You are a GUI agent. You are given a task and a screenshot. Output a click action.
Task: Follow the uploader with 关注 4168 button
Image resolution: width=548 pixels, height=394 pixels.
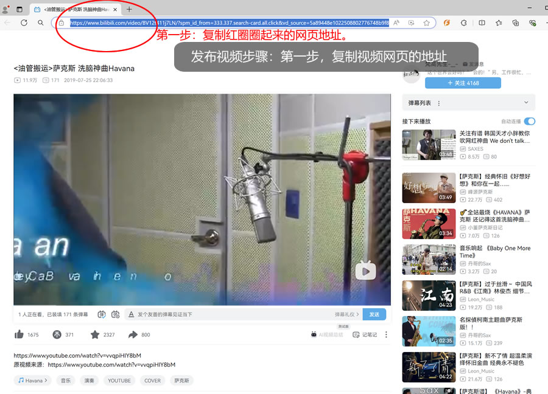point(463,83)
